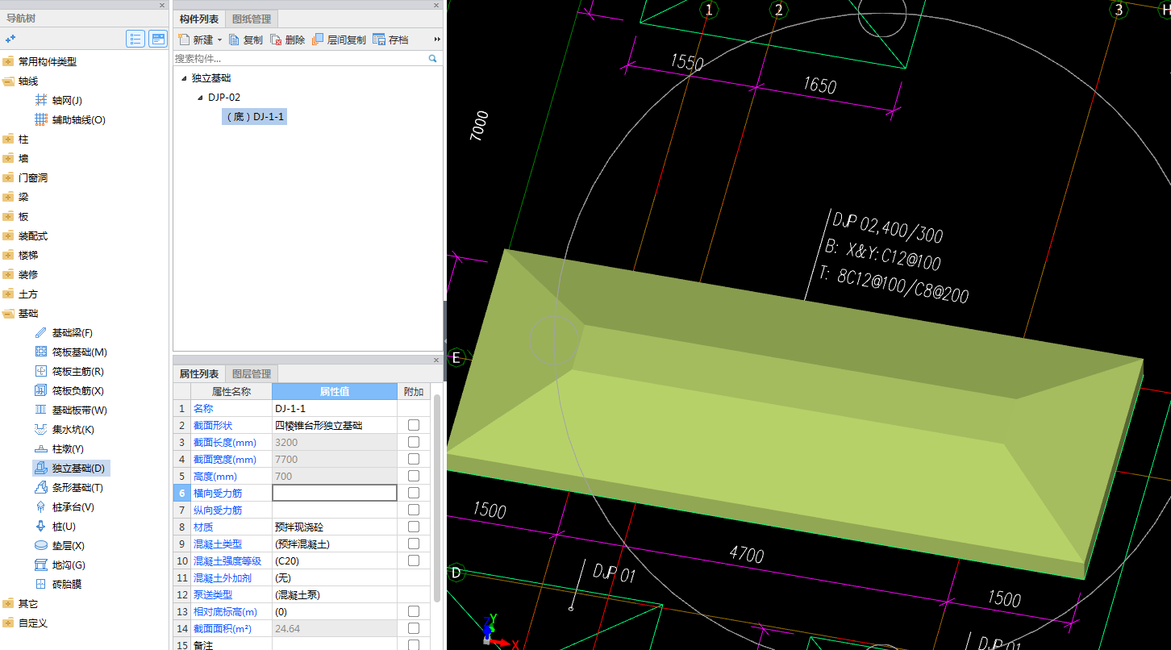1171x650 pixels.
Task: Click 存档 archive button
Action: pyautogui.click(x=391, y=40)
